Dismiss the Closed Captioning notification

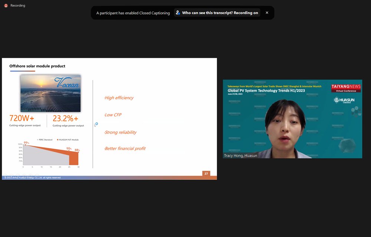click(x=267, y=12)
